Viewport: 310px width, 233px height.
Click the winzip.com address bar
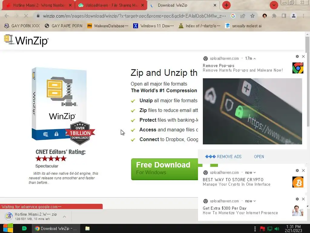tap(134, 16)
